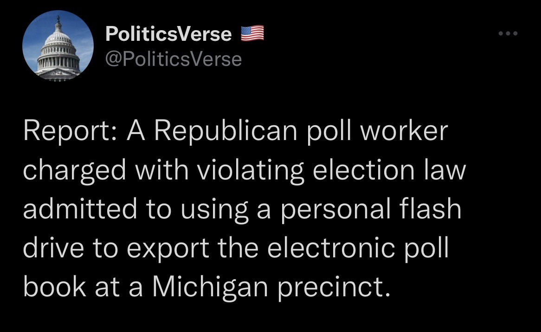The image size is (541, 332).
Task: Click the word "Michigan" in the tweet
Action: [210, 287]
